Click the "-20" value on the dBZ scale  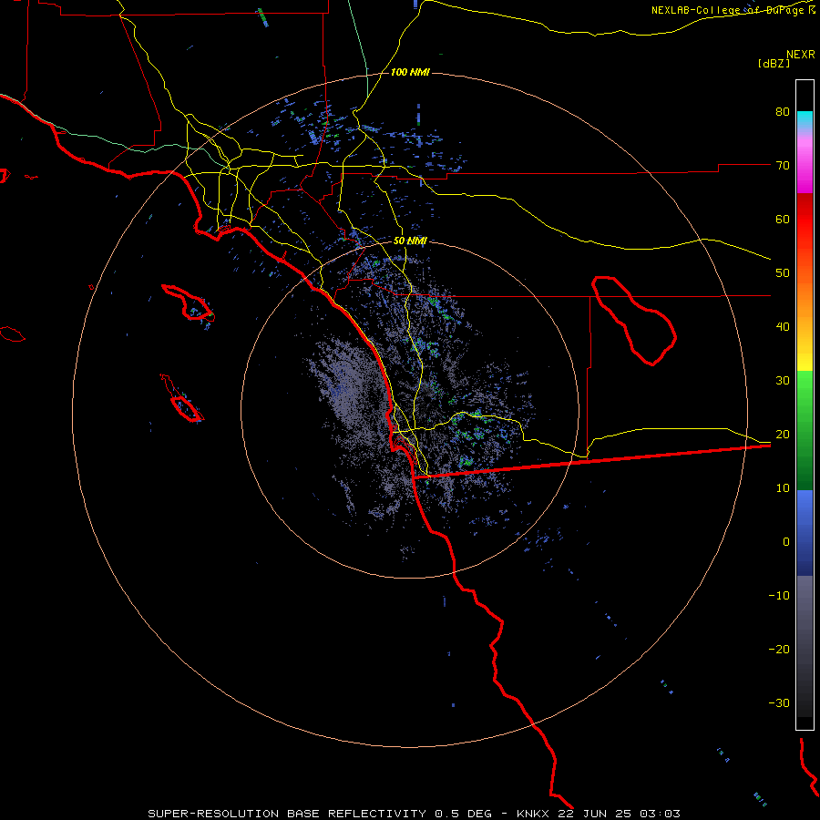pyautogui.click(x=779, y=649)
